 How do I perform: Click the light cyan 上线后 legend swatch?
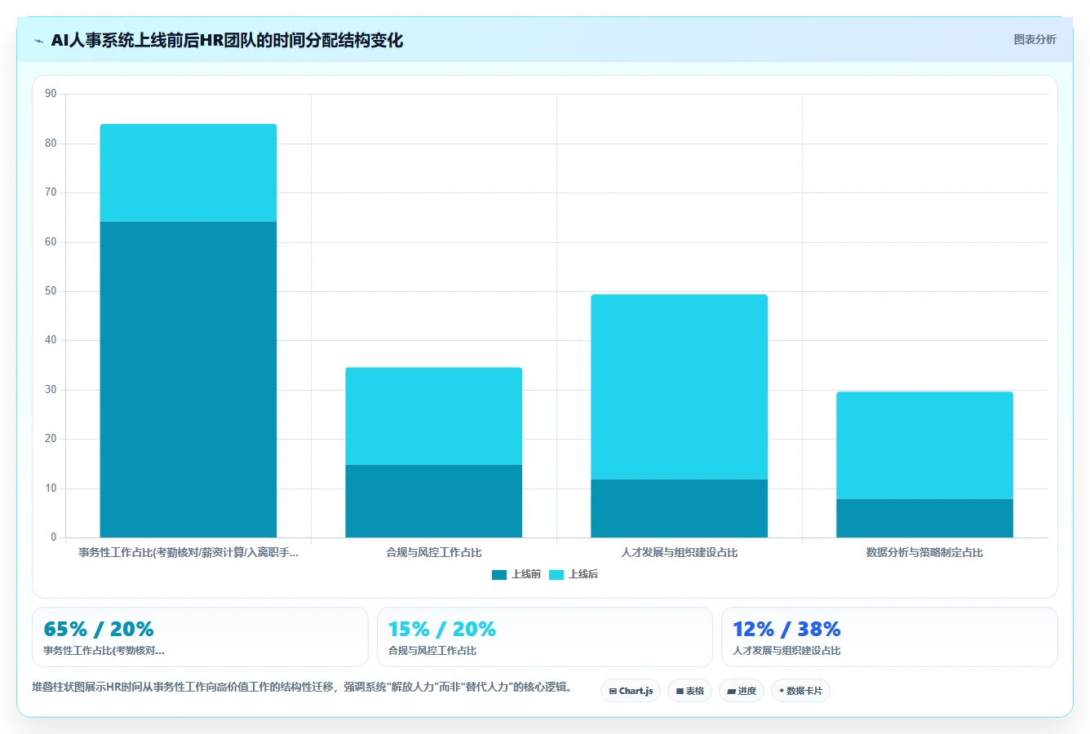(x=556, y=575)
